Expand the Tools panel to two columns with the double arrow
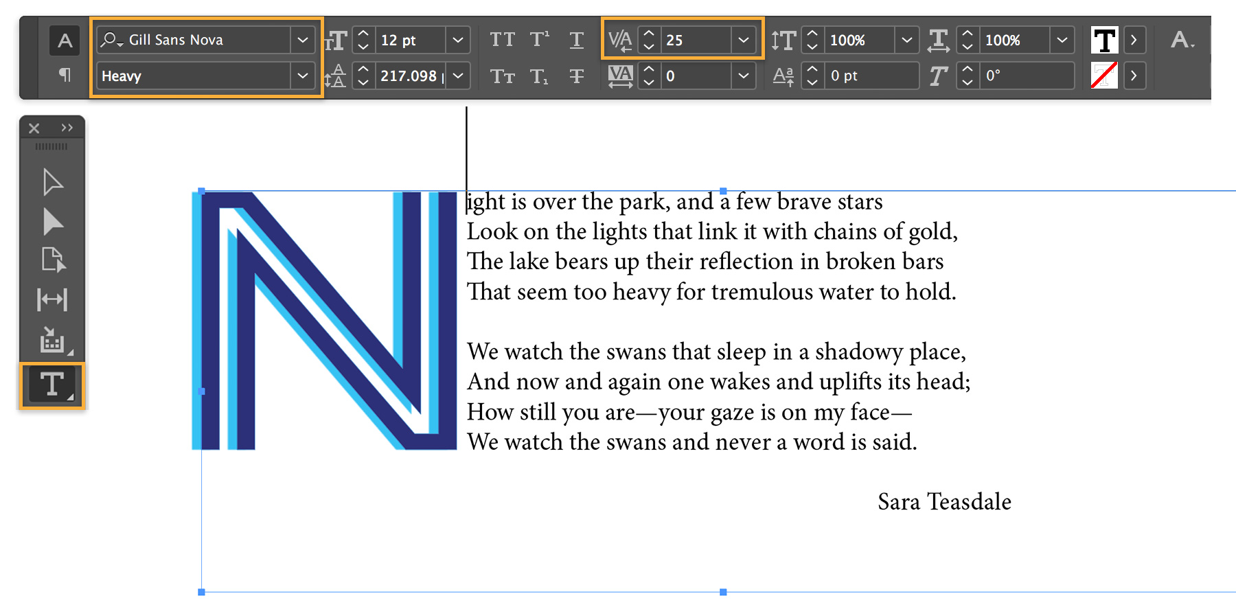1236x605 pixels. (x=67, y=128)
